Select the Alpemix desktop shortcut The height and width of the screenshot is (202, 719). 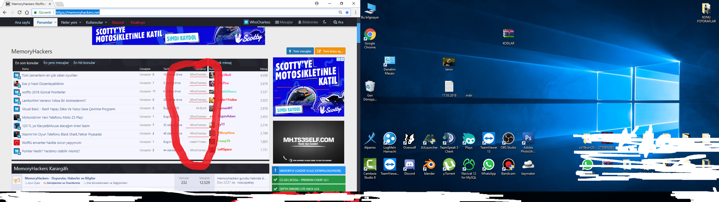pyautogui.click(x=370, y=141)
